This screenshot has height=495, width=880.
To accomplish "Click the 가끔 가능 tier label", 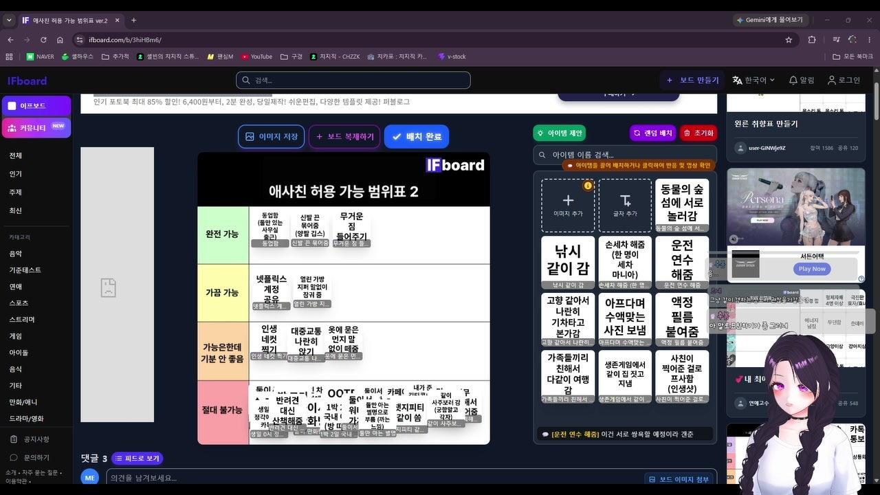I will point(223,293).
